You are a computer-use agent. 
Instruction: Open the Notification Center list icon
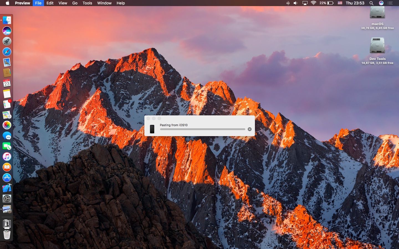(390, 3)
